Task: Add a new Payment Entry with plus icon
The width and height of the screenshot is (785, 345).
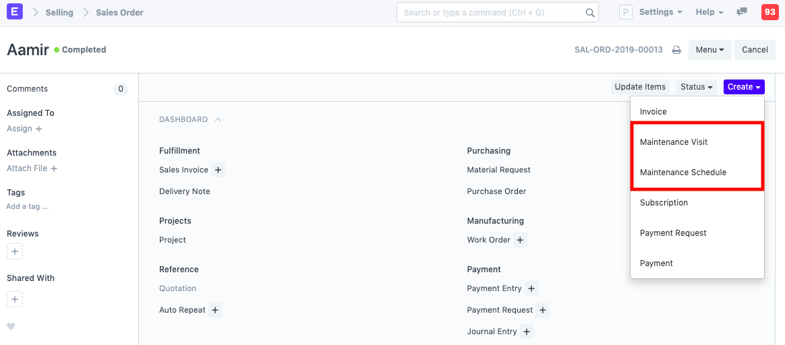Action: 531,288
